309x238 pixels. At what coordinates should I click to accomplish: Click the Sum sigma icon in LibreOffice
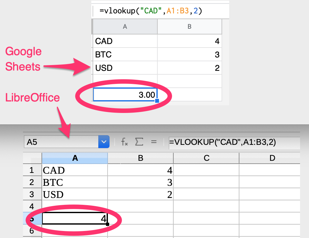139,142
